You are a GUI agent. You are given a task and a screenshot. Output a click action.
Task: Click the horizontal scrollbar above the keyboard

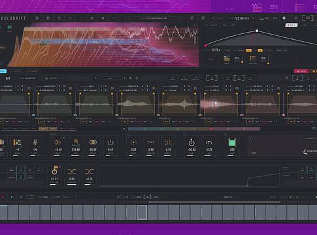[214, 202]
